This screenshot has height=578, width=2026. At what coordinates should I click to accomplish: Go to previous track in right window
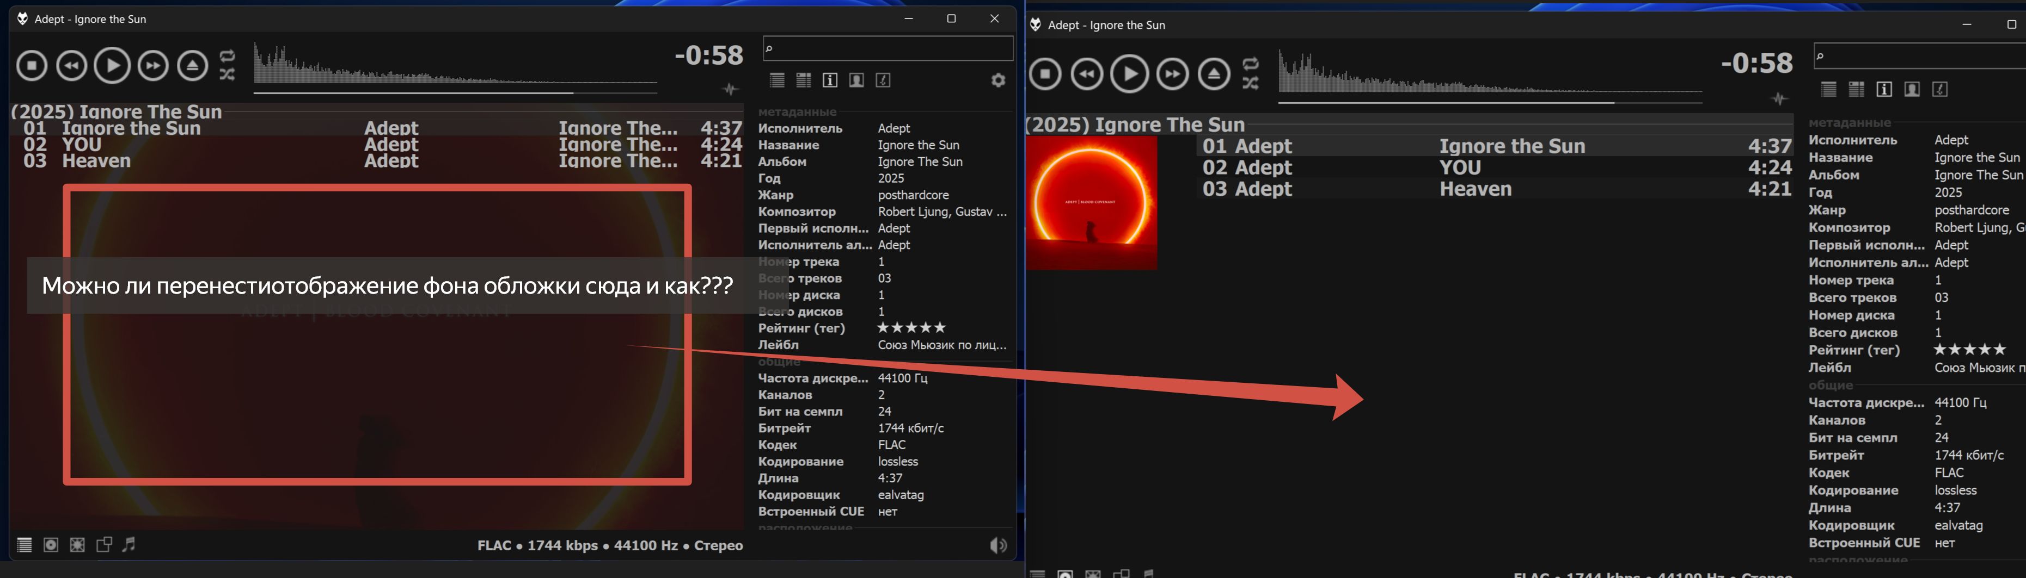pyautogui.click(x=1087, y=74)
